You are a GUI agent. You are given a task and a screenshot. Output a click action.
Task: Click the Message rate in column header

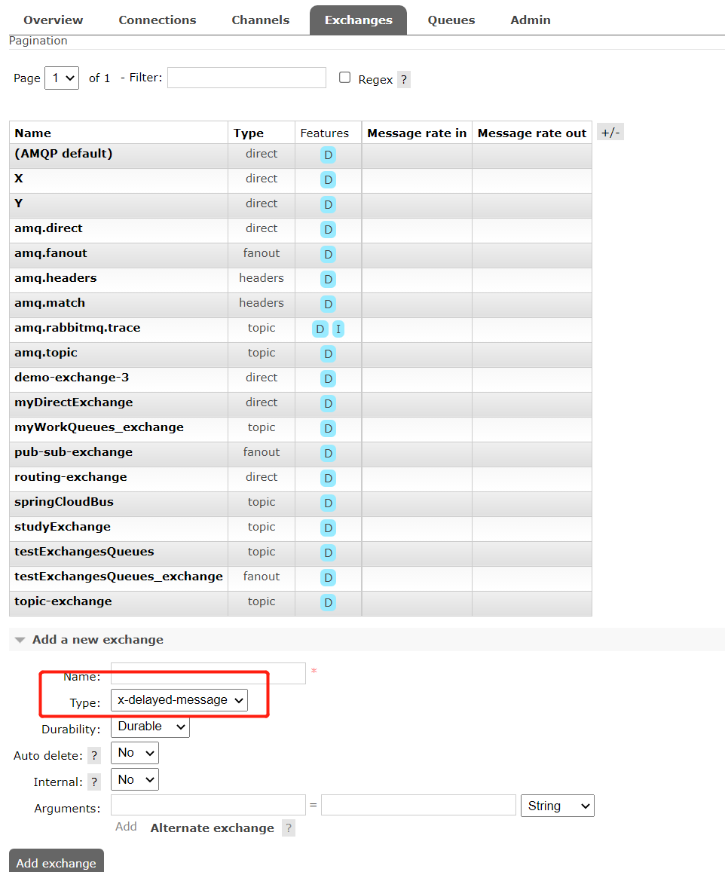[x=417, y=133]
